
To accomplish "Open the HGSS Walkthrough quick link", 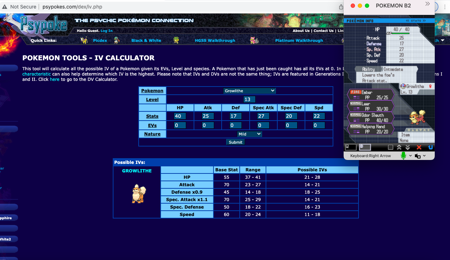I will click(x=215, y=40).
